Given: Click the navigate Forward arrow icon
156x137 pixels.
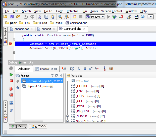Looking at the screenshot, I should (81, 17).
